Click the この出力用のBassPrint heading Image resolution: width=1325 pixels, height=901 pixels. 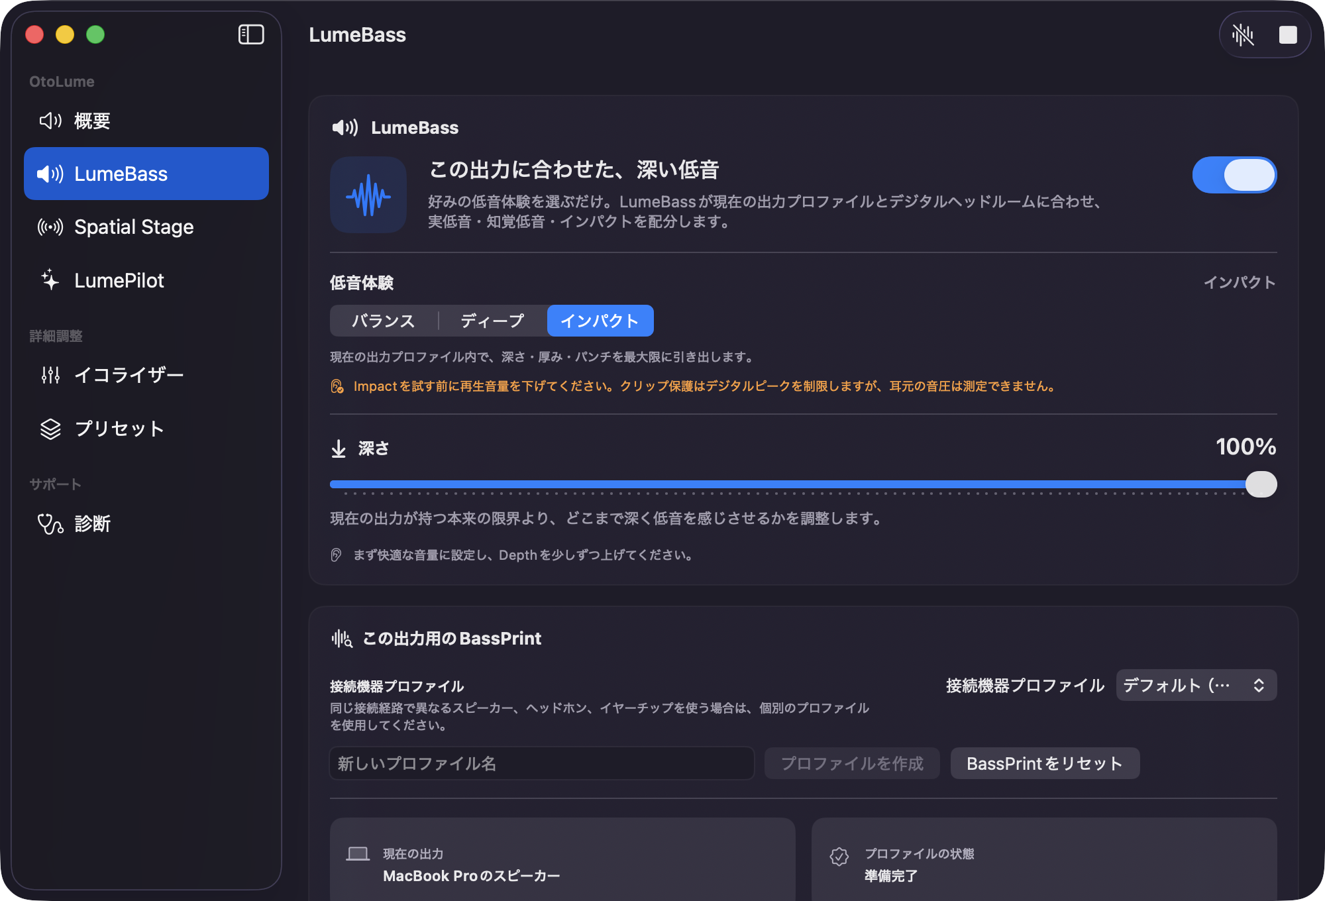452,638
